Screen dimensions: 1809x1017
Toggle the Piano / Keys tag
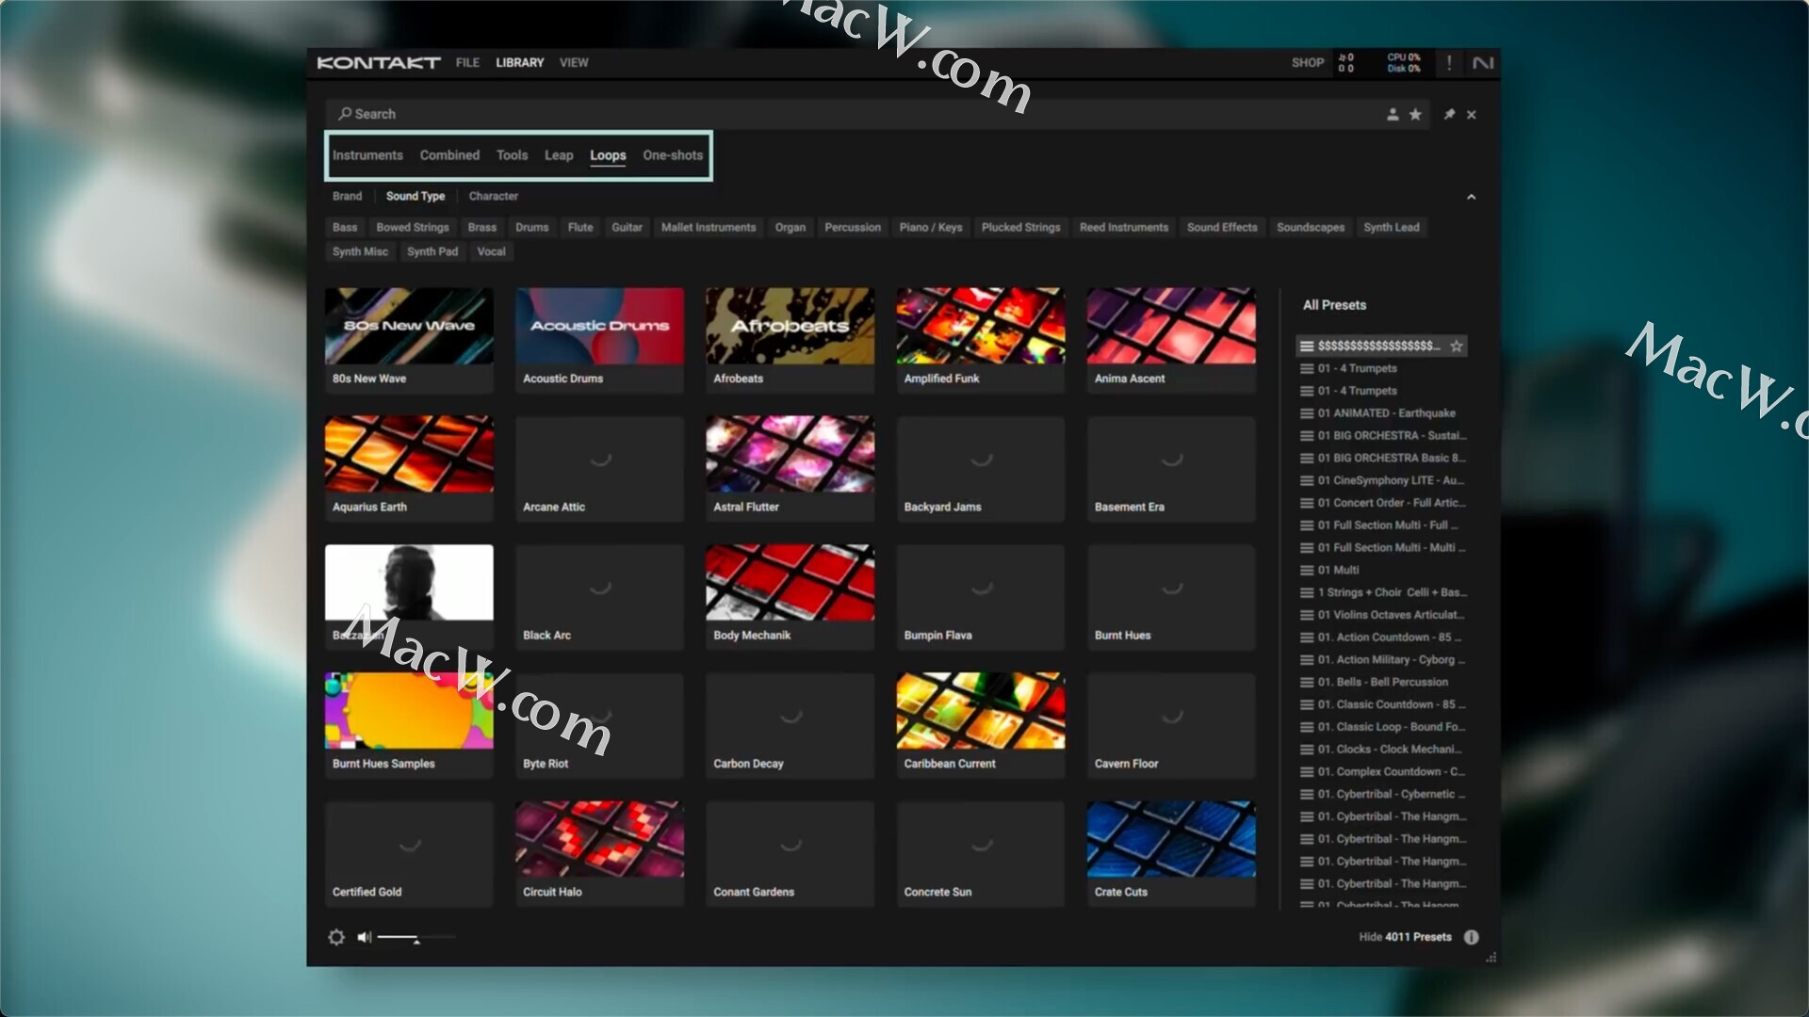931,227
